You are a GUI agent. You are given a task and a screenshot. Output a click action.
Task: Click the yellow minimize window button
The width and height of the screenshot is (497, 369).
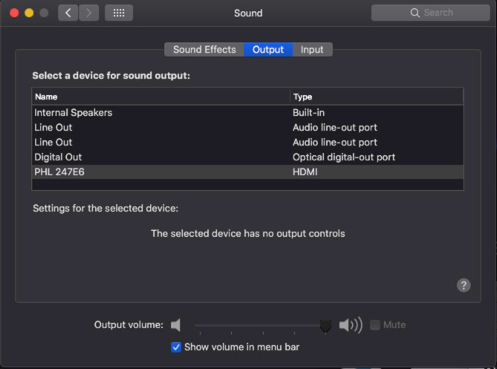point(29,13)
